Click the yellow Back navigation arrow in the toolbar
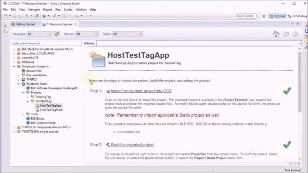 tap(77, 16)
